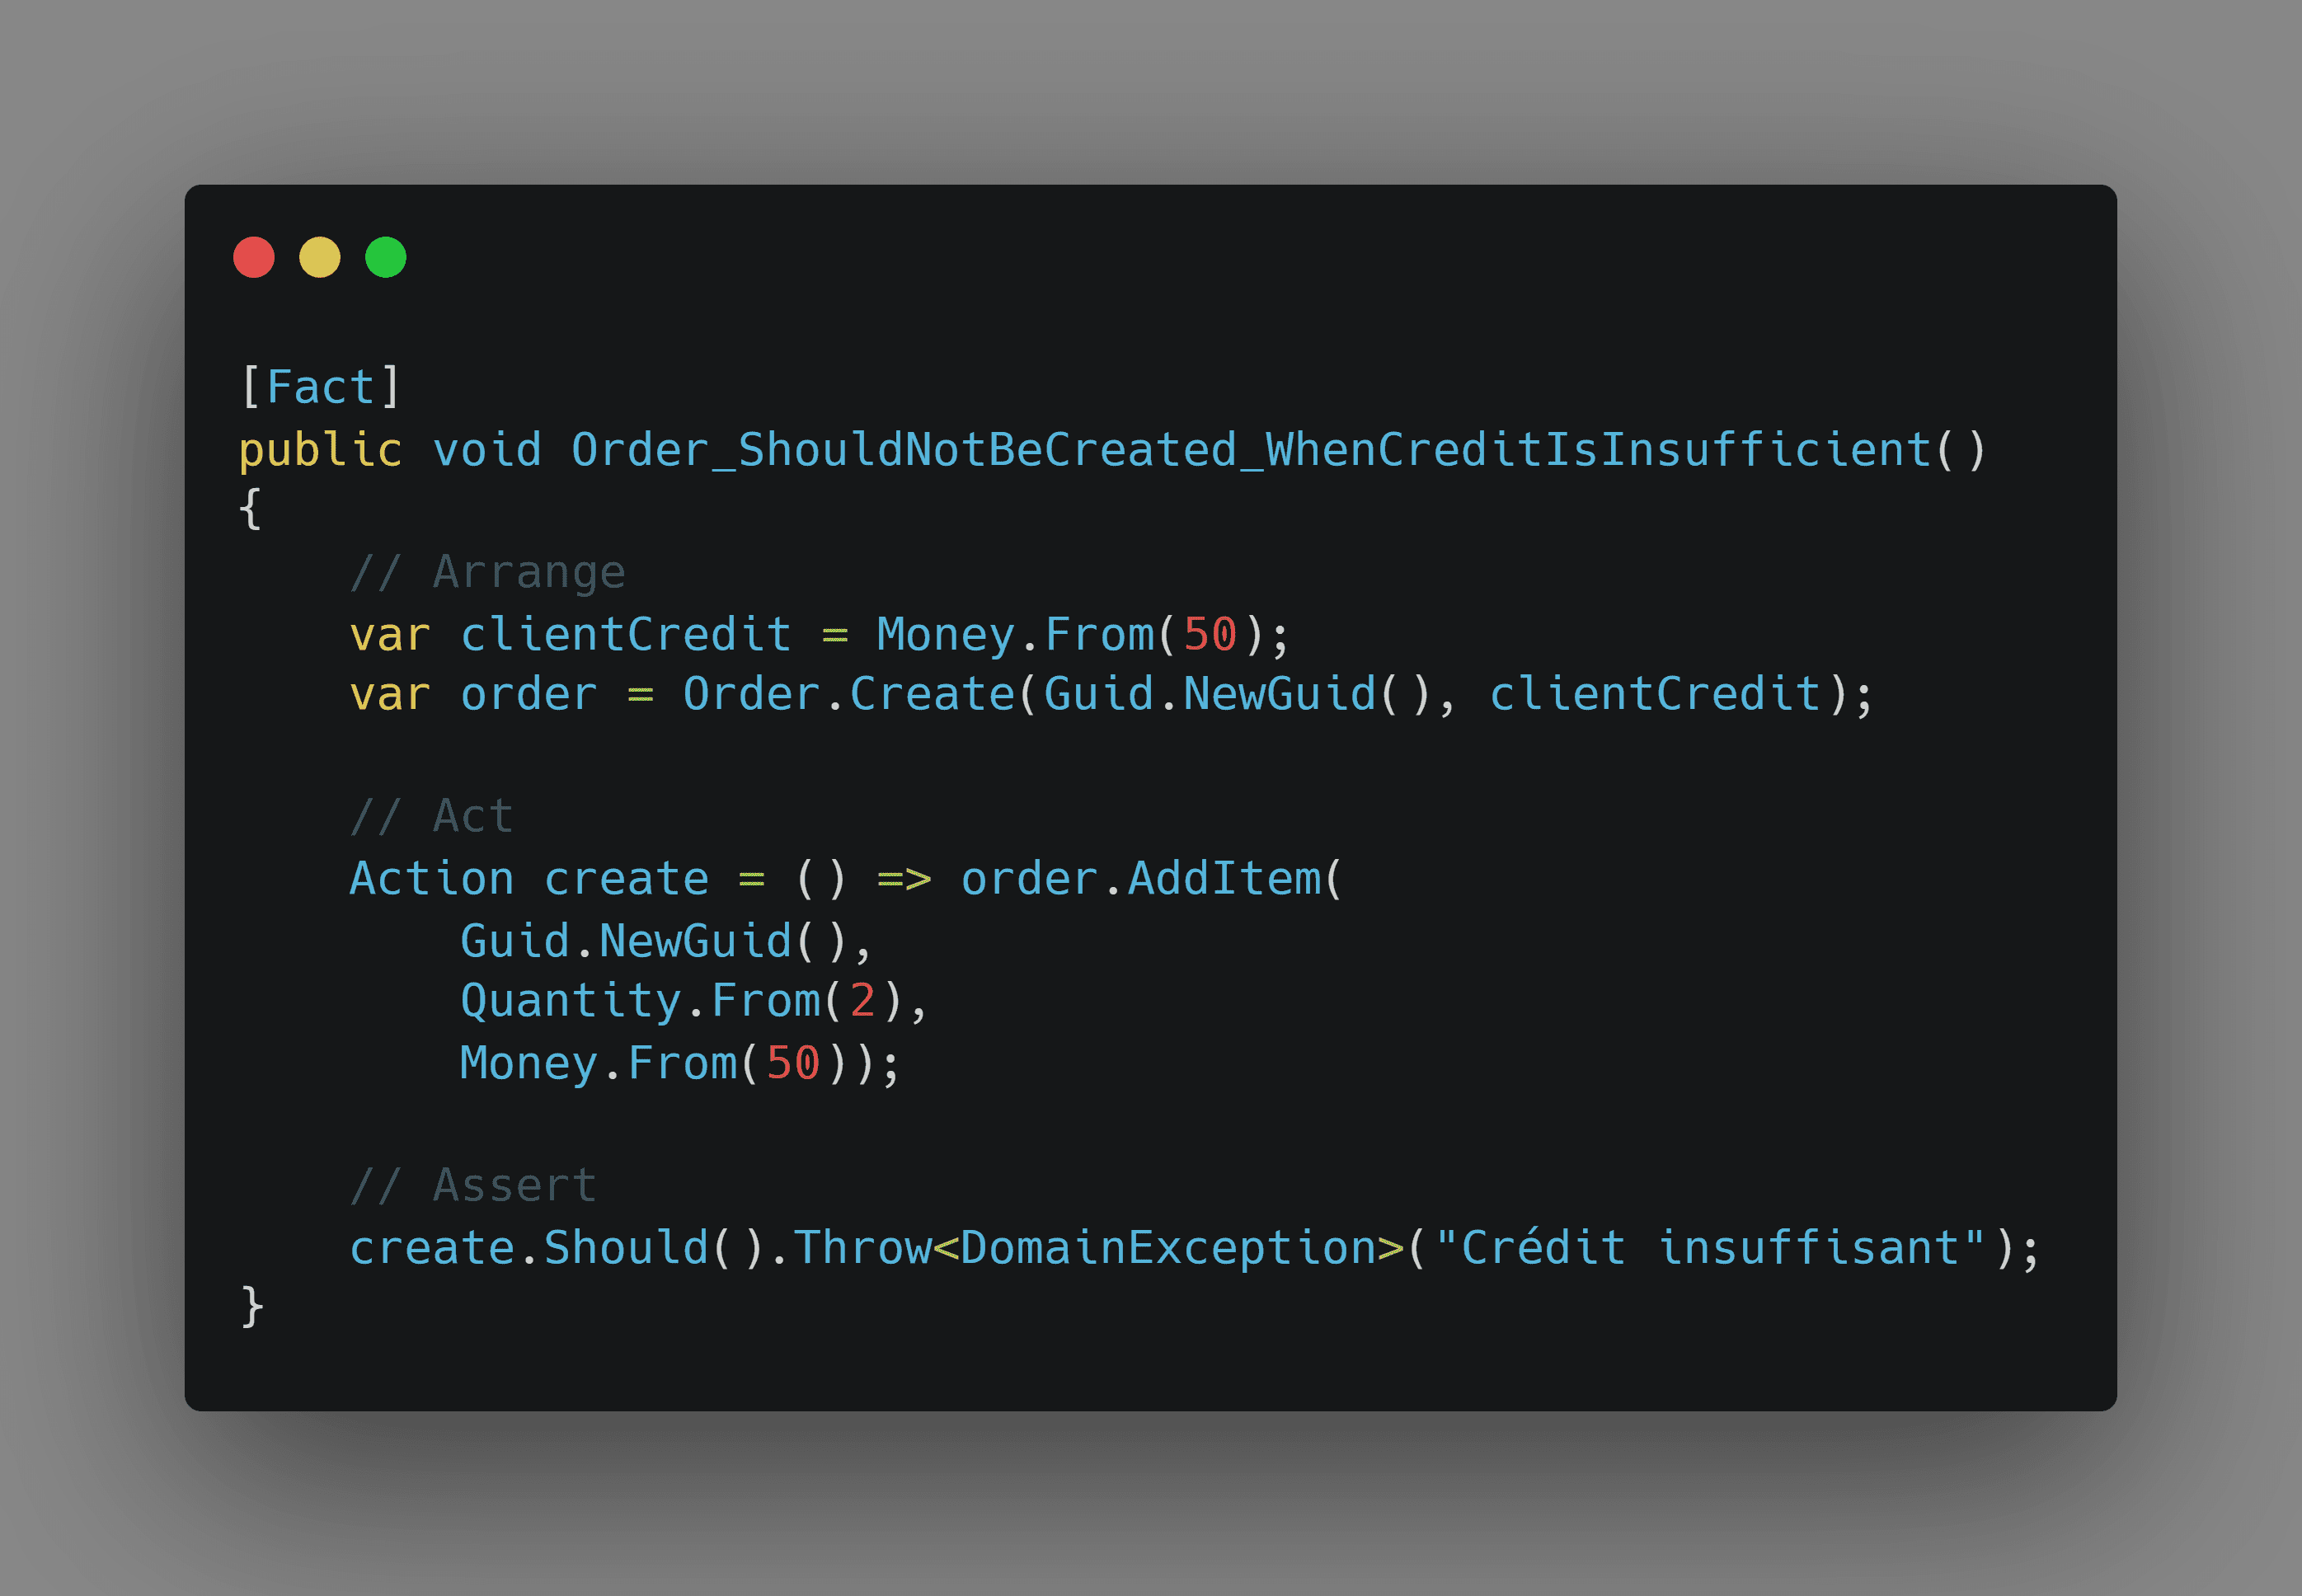Click the clientCredit variable declaration
2302x1596 pixels.
click(626, 634)
